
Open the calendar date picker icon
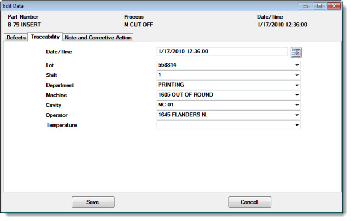[x=296, y=52]
